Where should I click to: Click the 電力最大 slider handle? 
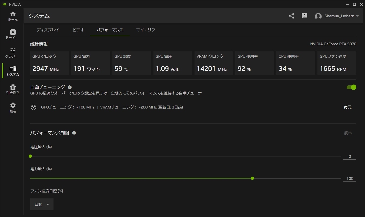click(x=252, y=178)
